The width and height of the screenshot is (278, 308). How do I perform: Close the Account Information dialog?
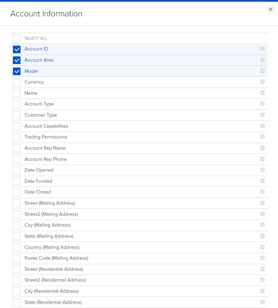click(270, 9)
